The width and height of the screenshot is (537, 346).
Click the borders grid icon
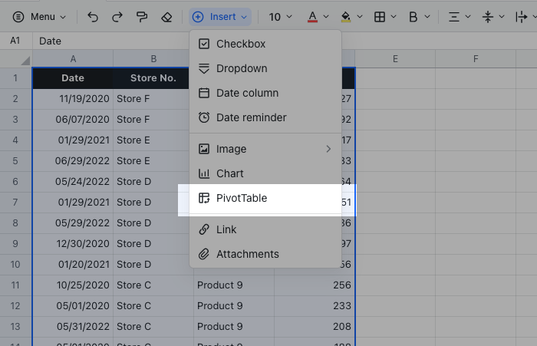pyautogui.click(x=379, y=16)
